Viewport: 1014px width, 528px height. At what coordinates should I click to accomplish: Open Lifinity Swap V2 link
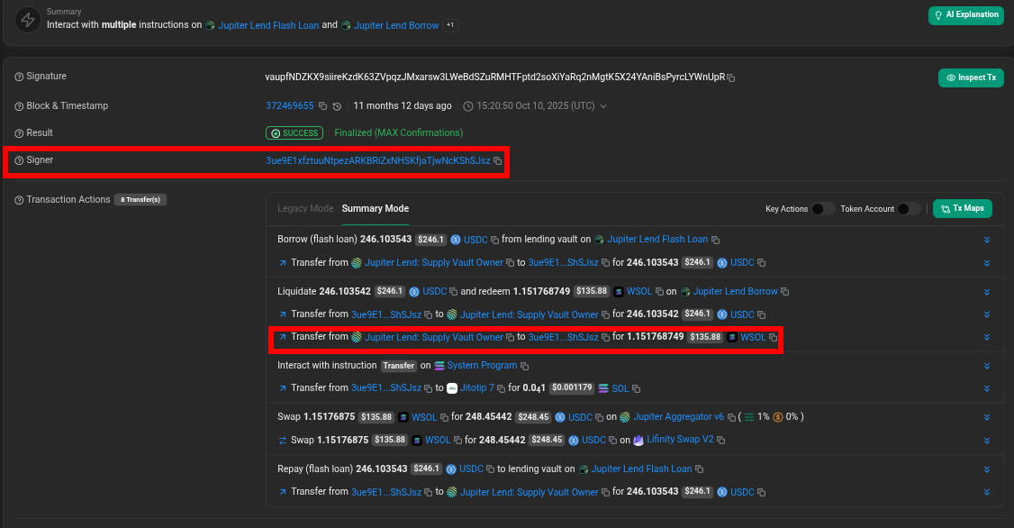point(680,440)
